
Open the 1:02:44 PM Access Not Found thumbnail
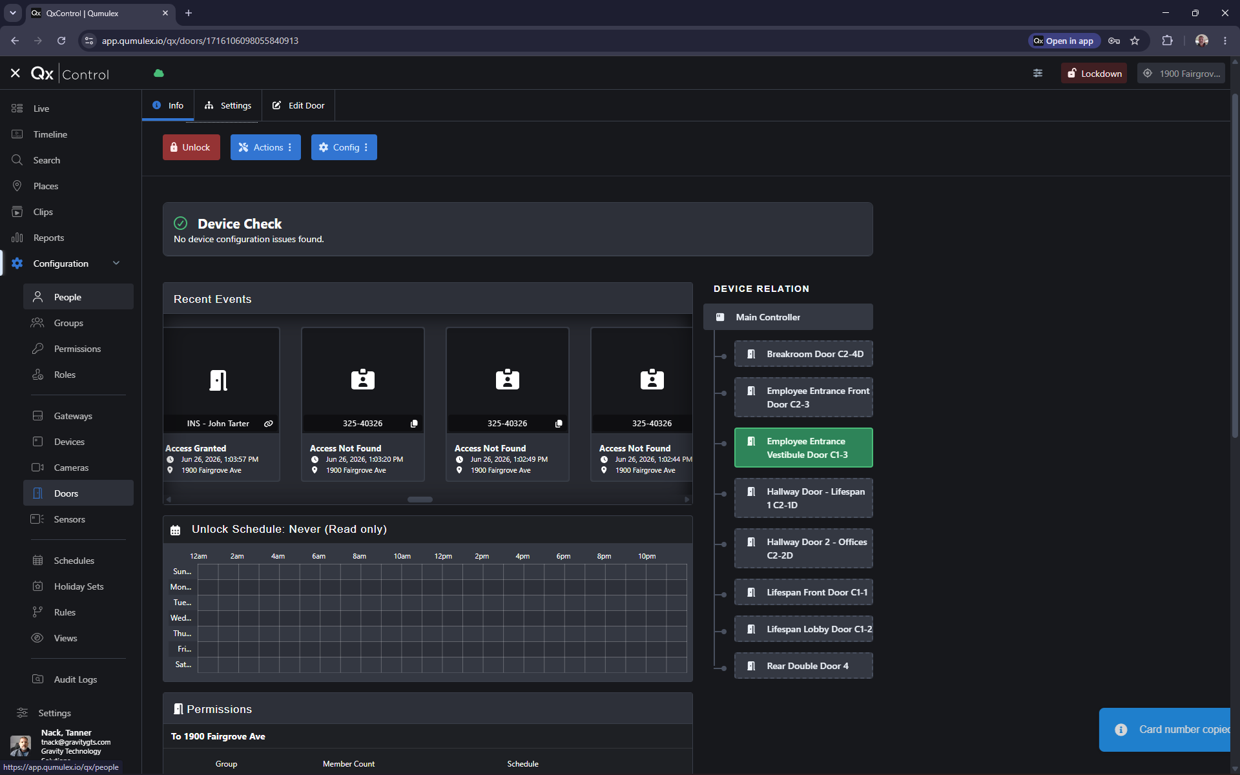click(643, 380)
